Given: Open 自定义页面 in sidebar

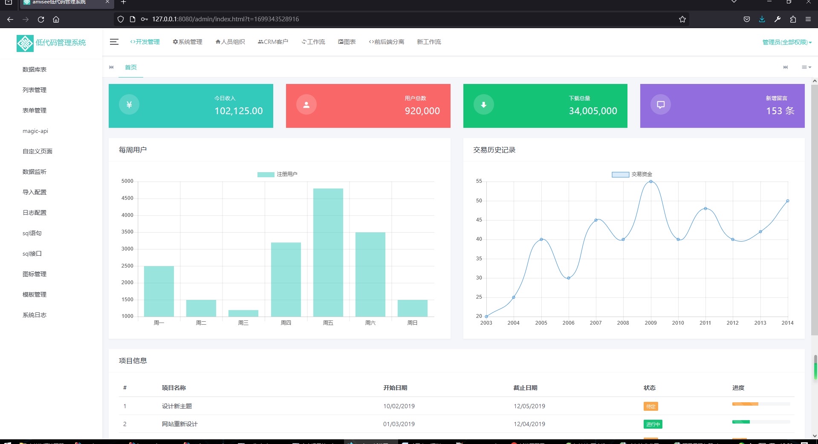Looking at the screenshot, I should tap(38, 151).
